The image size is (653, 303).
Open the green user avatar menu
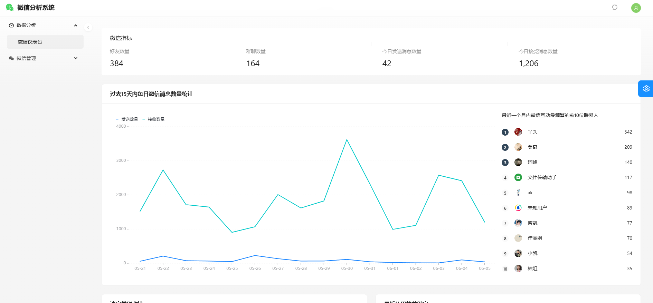point(636,8)
